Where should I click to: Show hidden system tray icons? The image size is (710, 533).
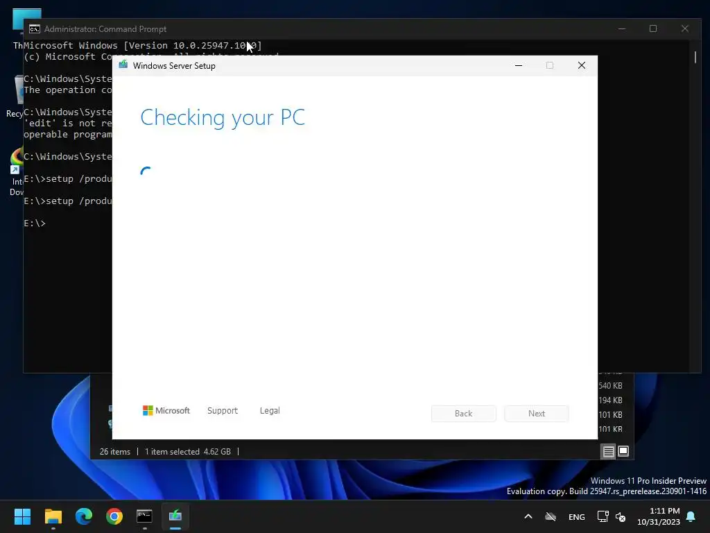point(528,516)
